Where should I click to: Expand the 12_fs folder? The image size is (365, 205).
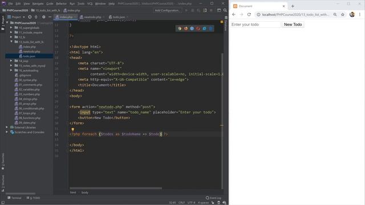(x=11, y=37)
